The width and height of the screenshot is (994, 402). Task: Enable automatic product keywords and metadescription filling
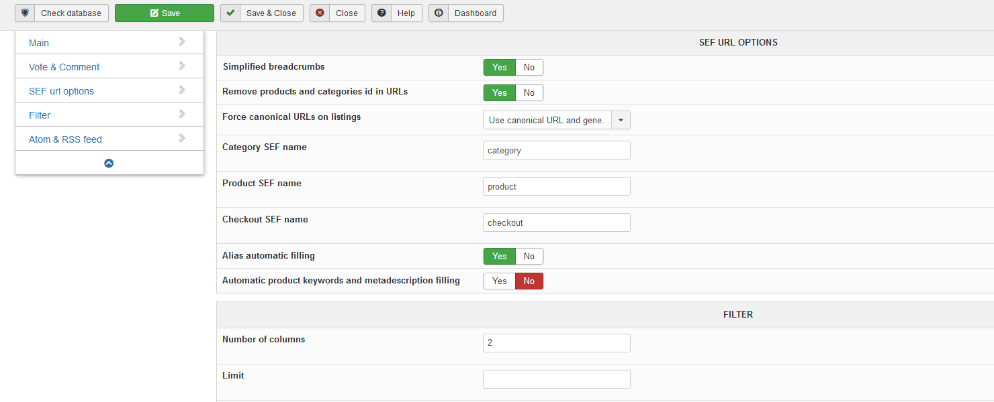pos(499,281)
